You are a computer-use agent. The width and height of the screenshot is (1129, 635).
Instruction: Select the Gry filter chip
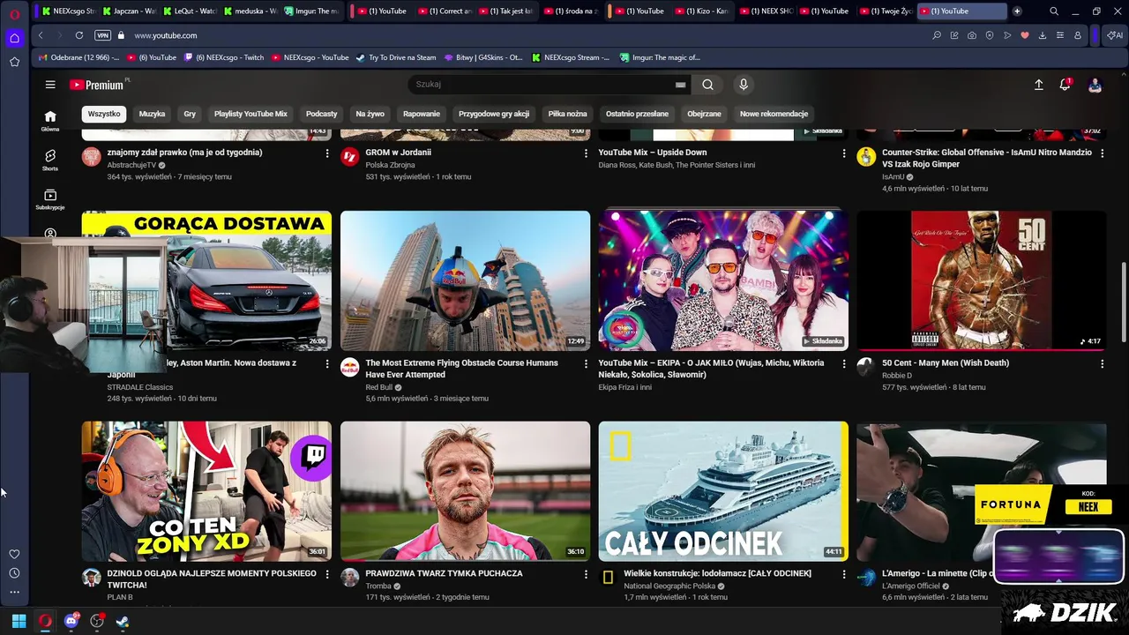190,114
